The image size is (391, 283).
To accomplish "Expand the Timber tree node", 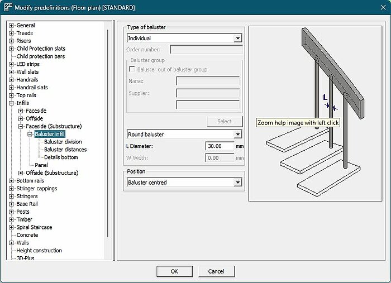I will pos(11,219).
